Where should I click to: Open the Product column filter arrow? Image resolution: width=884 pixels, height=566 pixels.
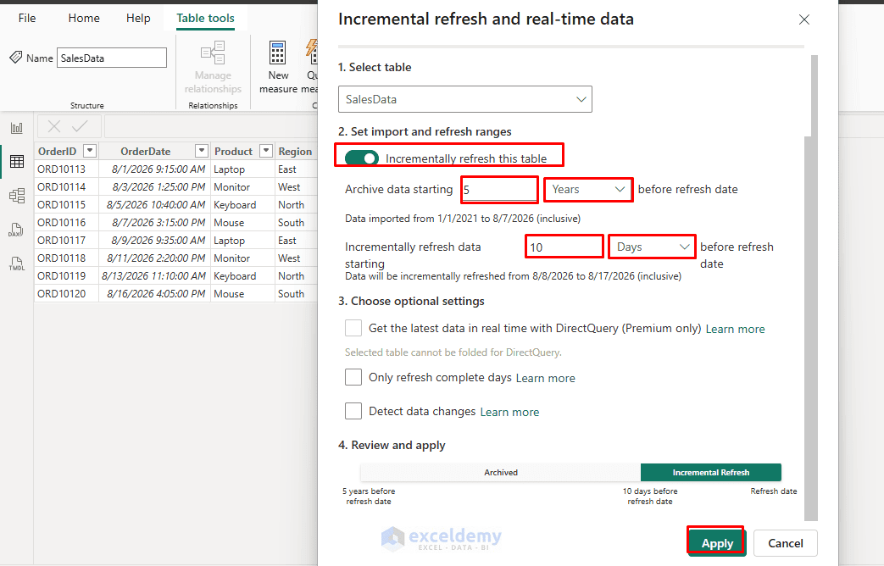pos(266,151)
